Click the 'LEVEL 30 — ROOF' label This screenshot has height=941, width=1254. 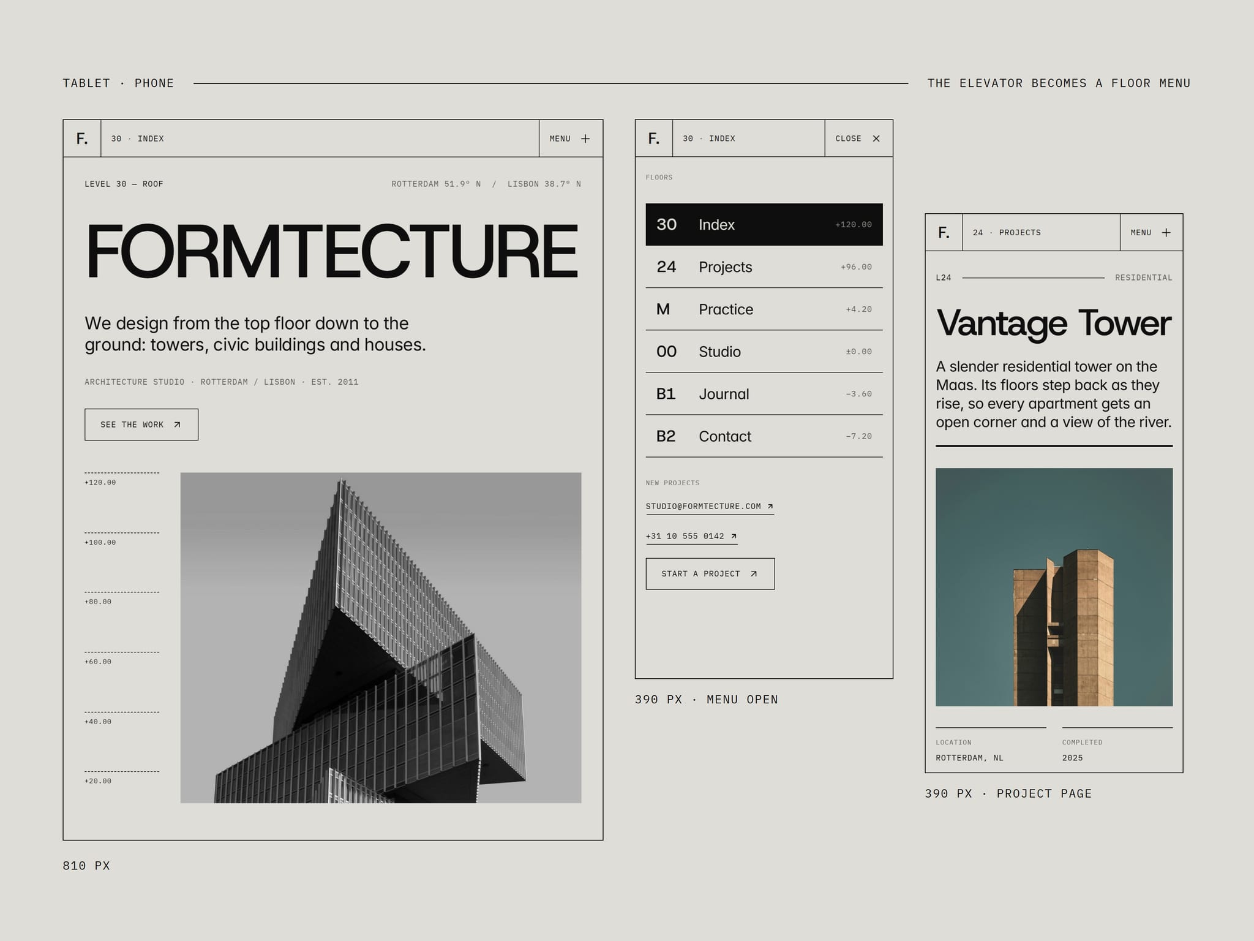click(124, 184)
